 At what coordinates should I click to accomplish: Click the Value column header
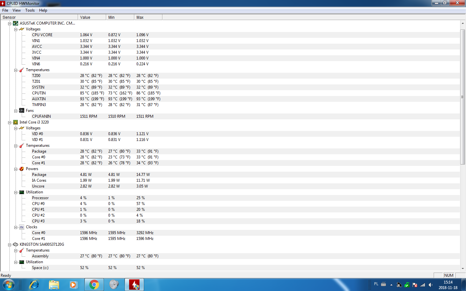pos(92,17)
